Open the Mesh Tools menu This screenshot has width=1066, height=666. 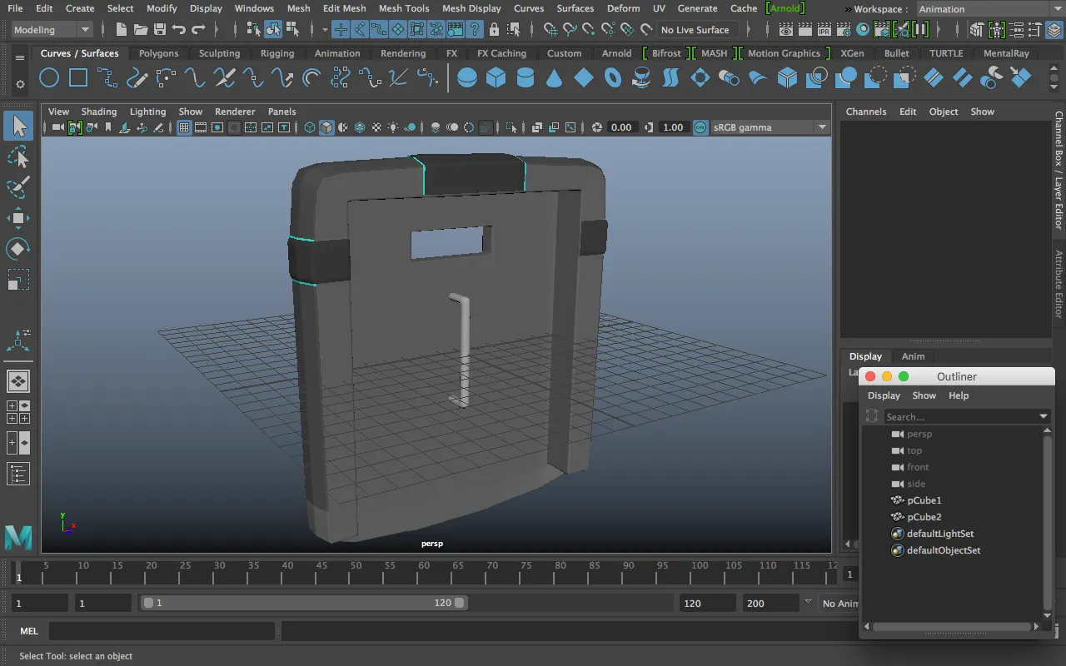[x=404, y=8]
